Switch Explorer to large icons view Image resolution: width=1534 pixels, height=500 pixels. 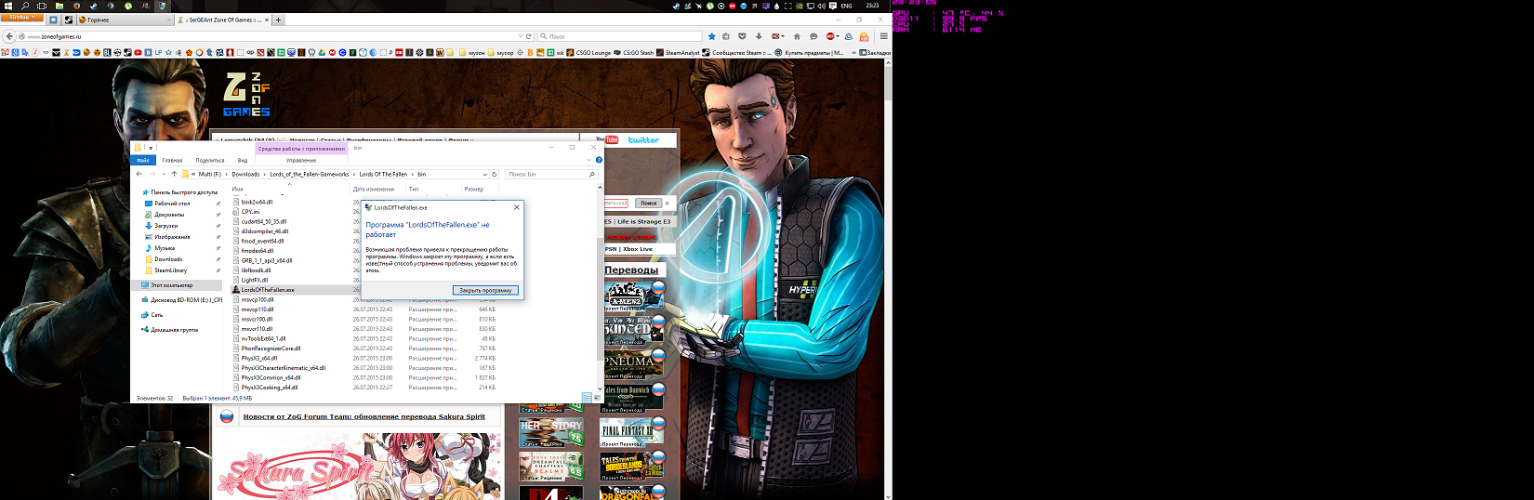tap(597, 398)
